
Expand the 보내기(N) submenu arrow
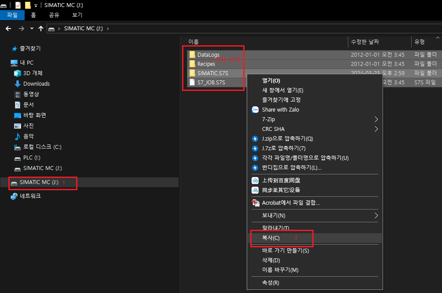pyautogui.click(x=376, y=216)
